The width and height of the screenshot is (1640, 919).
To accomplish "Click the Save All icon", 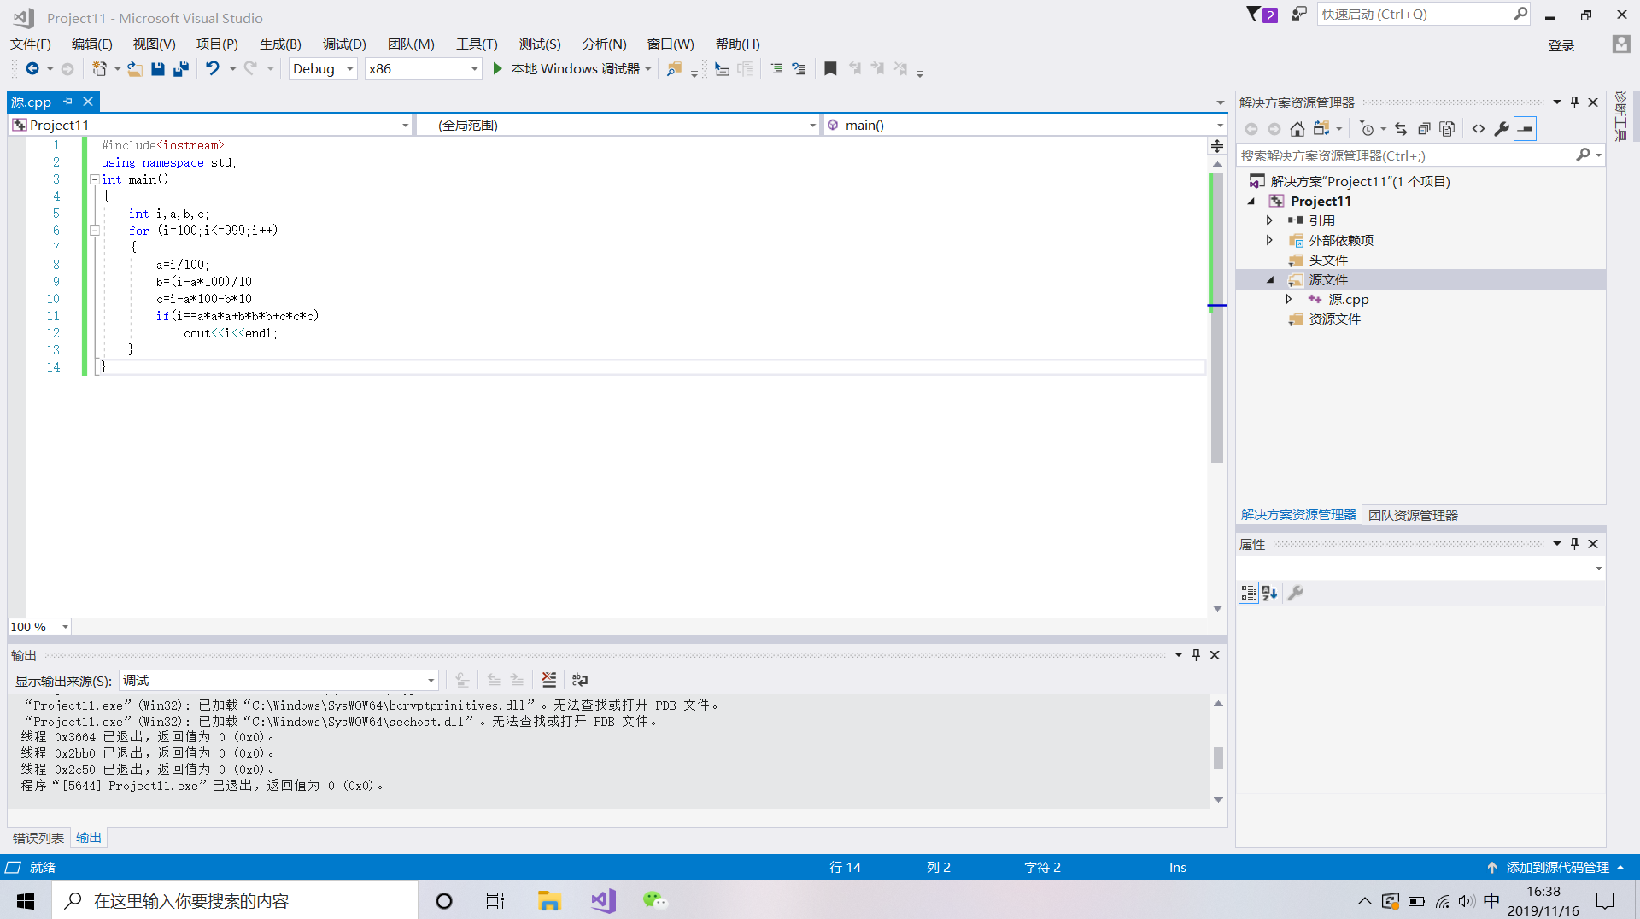I will click(180, 69).
